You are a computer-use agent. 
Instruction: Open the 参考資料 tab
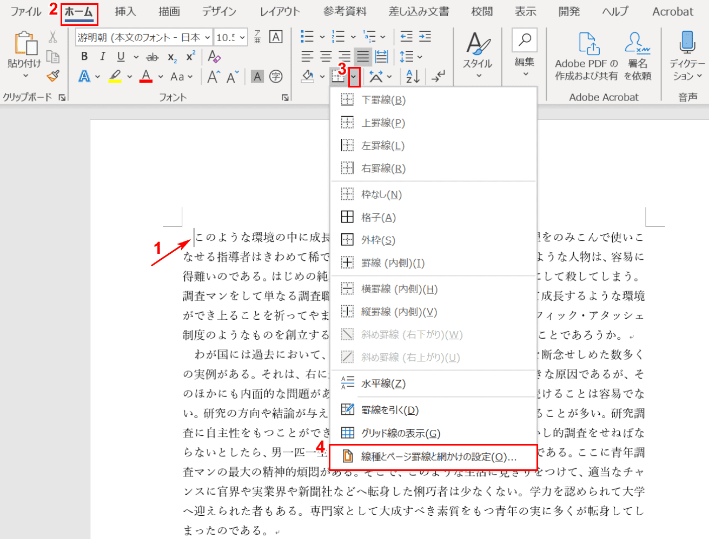point(344,11)
